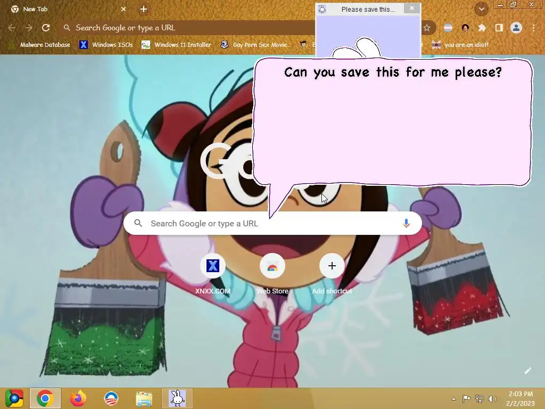The image size is (545, 409).
Task: Select the New Tab browser tab
Action: tap(68, 9)
